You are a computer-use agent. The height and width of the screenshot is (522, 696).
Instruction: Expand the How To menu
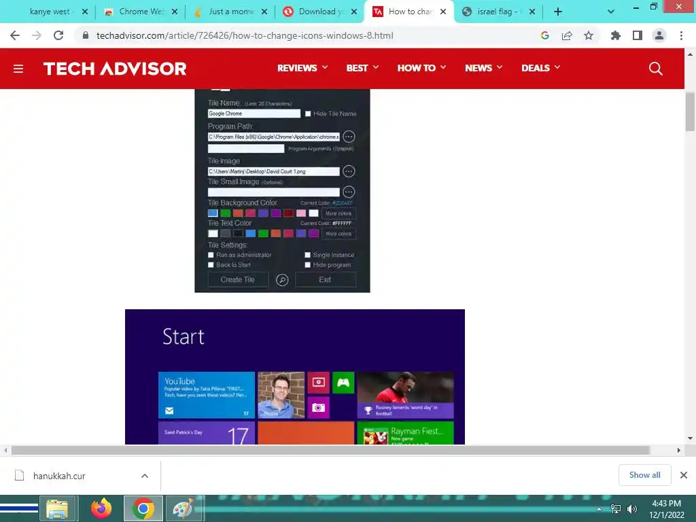421,68
